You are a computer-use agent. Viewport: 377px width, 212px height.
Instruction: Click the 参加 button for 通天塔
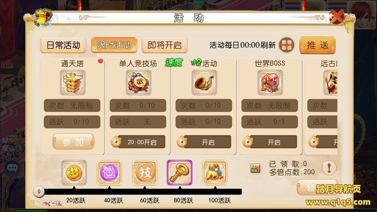click(73, 142)
